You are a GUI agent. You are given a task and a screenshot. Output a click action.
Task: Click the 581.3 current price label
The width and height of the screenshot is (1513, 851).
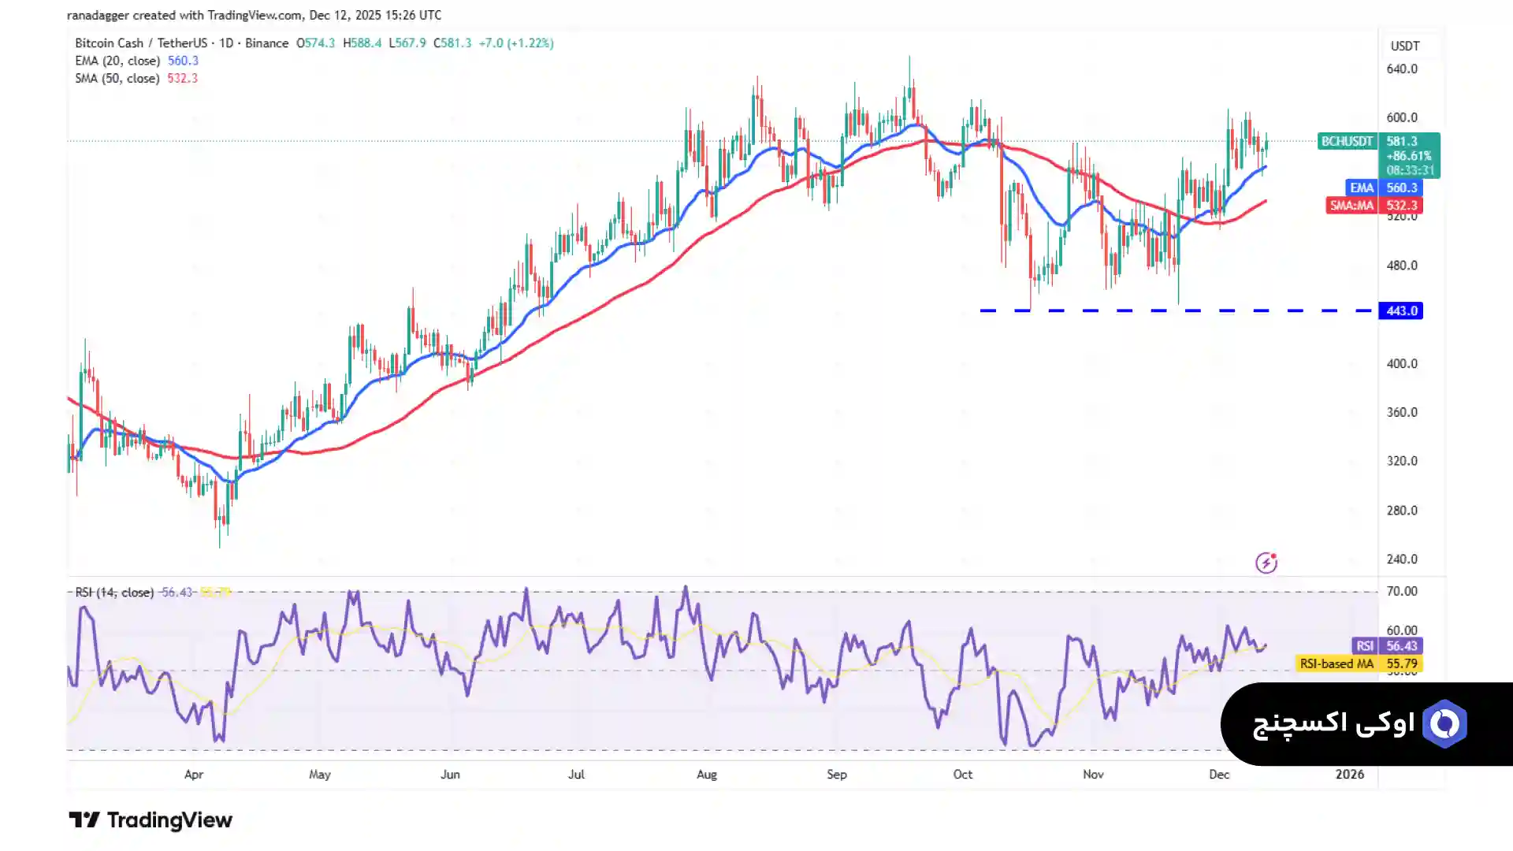1402,141
